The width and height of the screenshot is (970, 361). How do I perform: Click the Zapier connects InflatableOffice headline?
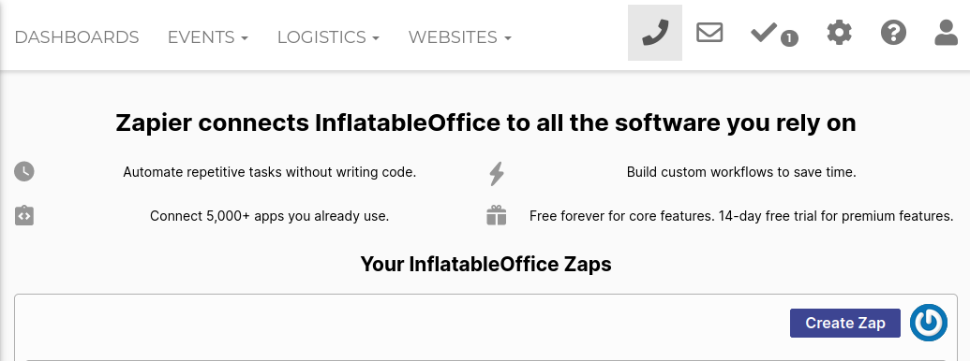(x=485, y=123)
